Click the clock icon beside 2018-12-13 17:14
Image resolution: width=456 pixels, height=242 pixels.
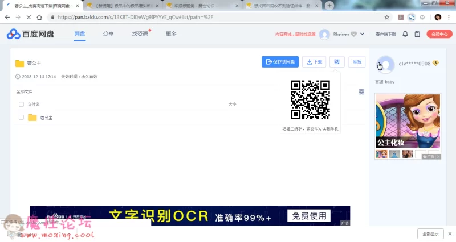tap(18, 77)
